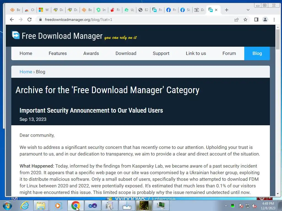This screenshot has height=211, width=282.
Task: Click the padlock site info icon
Action: coord(40,20)
